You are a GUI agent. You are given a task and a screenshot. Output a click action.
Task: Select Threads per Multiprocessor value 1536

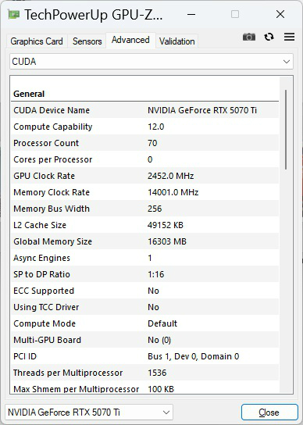pyautogui.click(x=157, y=373)
